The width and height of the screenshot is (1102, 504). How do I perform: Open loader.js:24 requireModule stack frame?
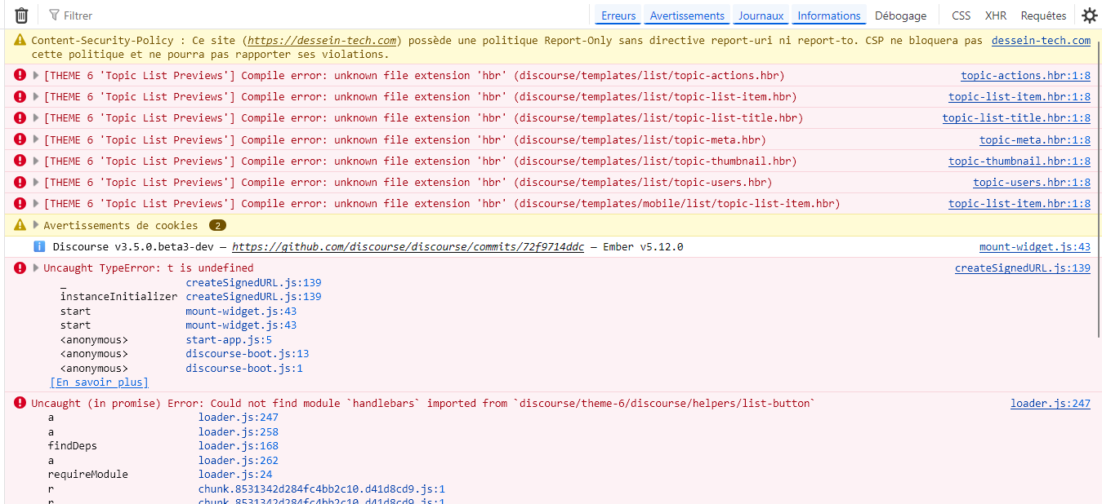coord(235,474)
